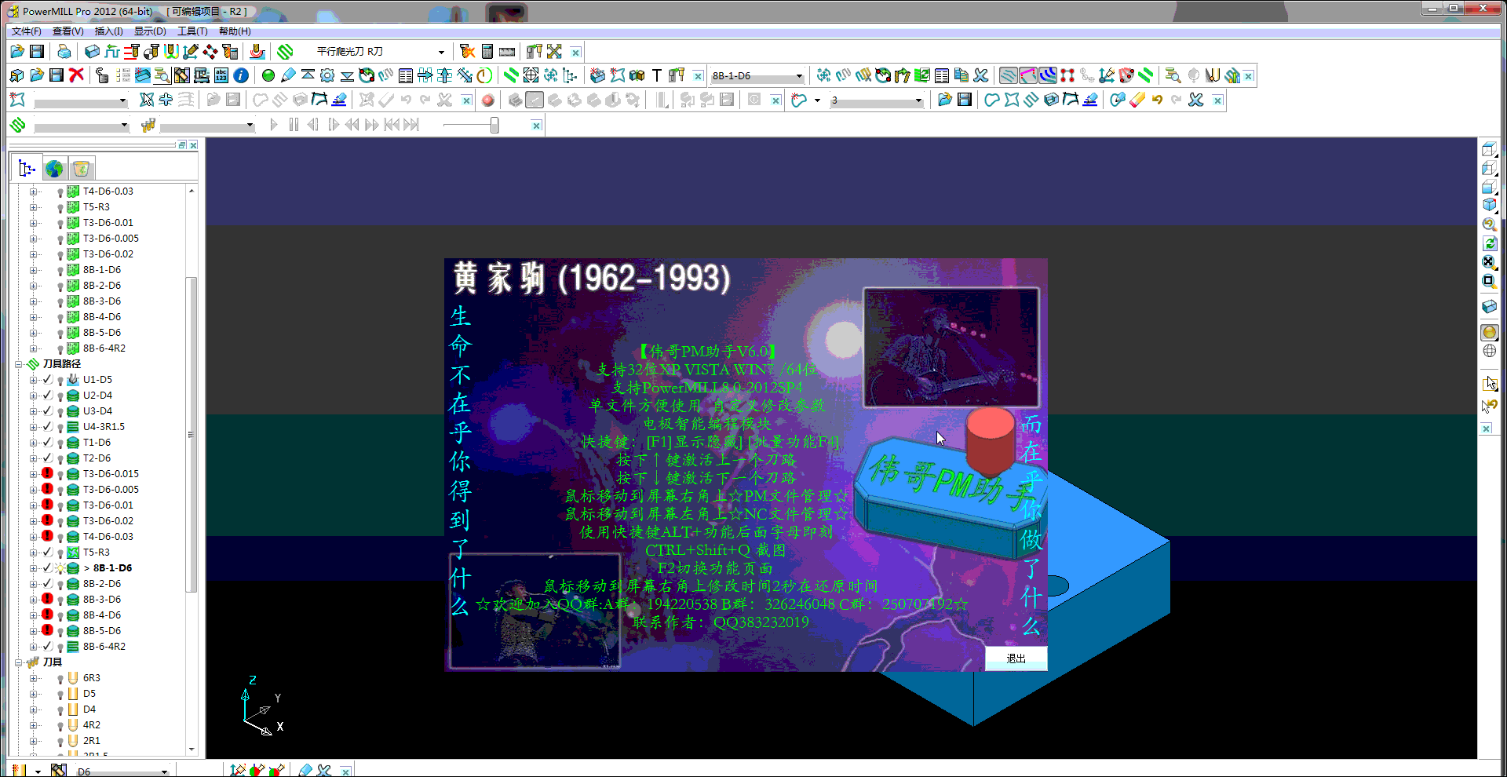
Task: Toggle checkbox for toolpath U3-D4
Action: point(47,411)
